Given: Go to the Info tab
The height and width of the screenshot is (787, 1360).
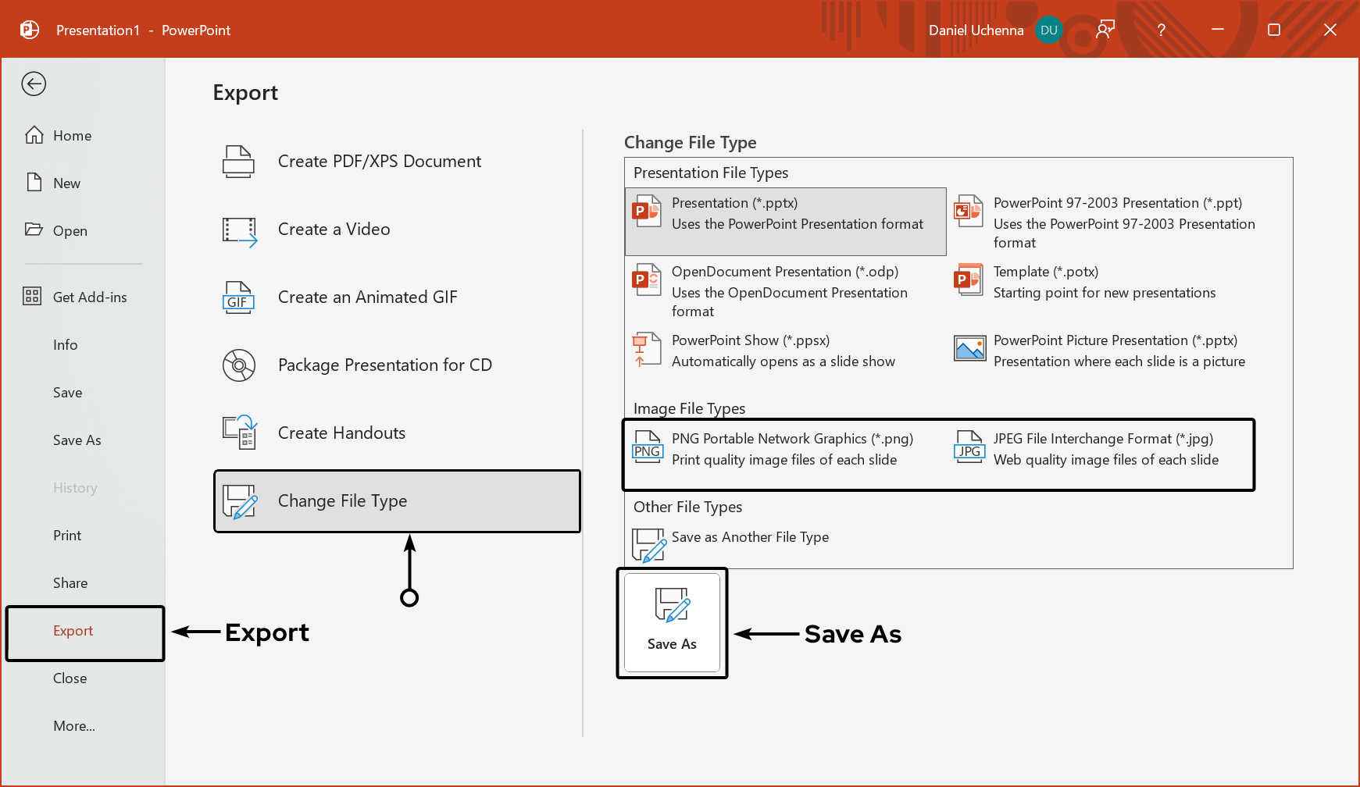Looking at the screenshot, I should [66, 345].
